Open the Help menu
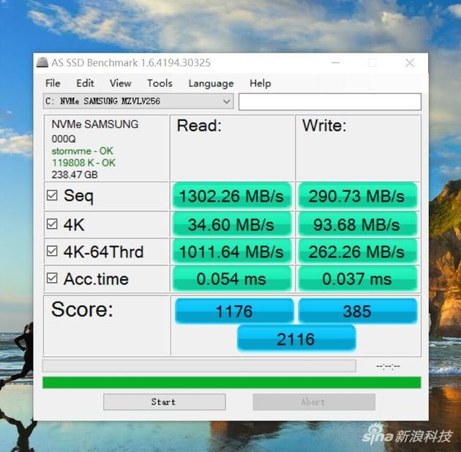This screenshot has width=461, height=452. tap(261, 84)
